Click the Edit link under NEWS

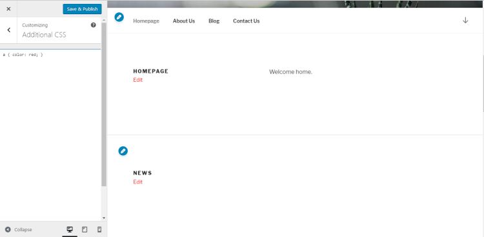(x=137, y=182)
